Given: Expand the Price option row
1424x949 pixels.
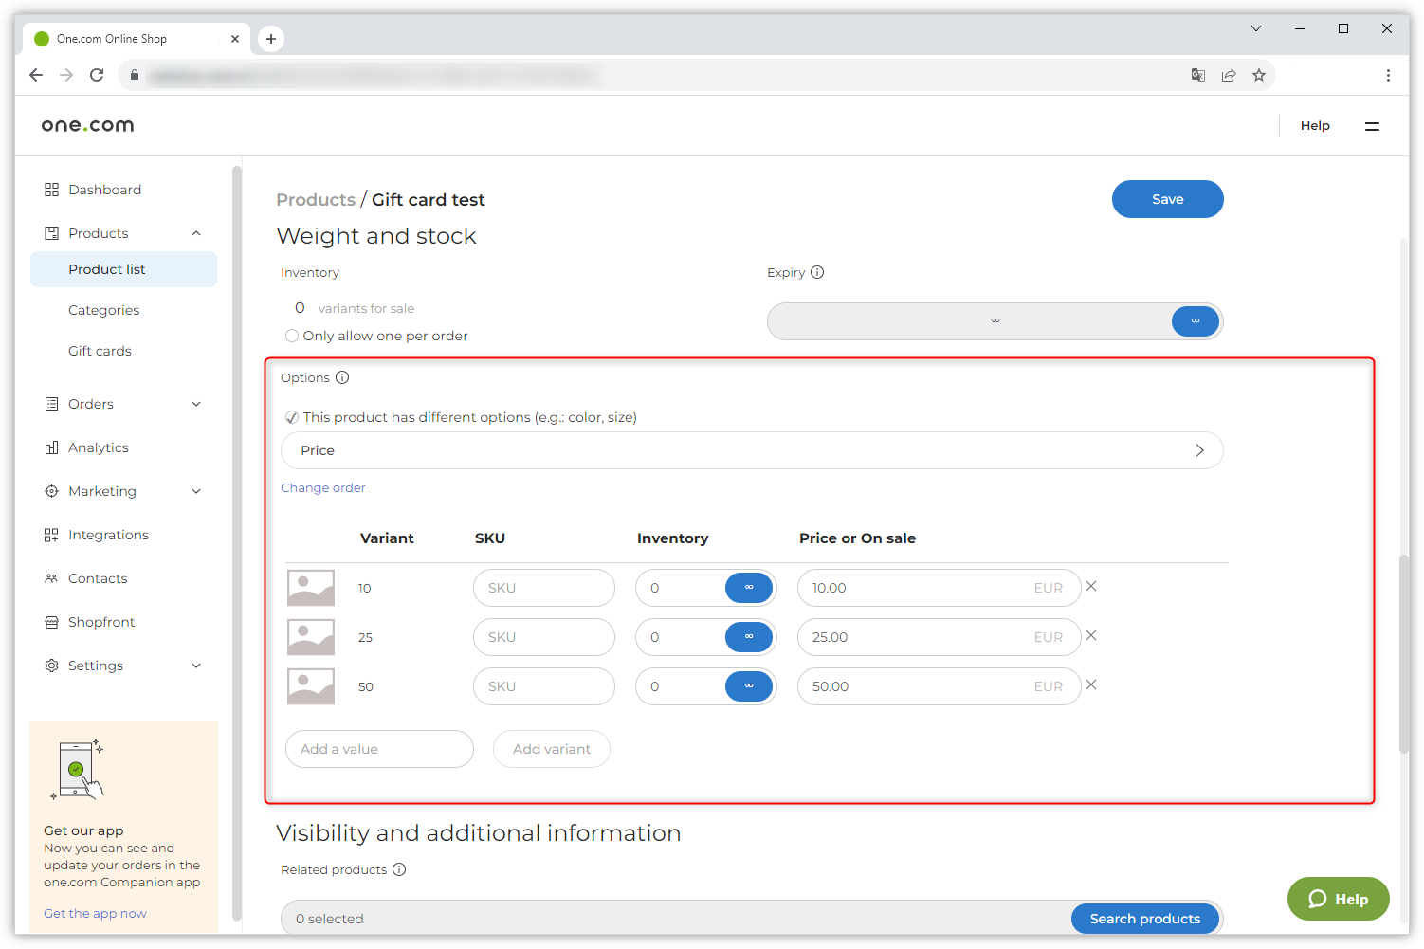Looking at the screenshot, I should [1199, 450].
